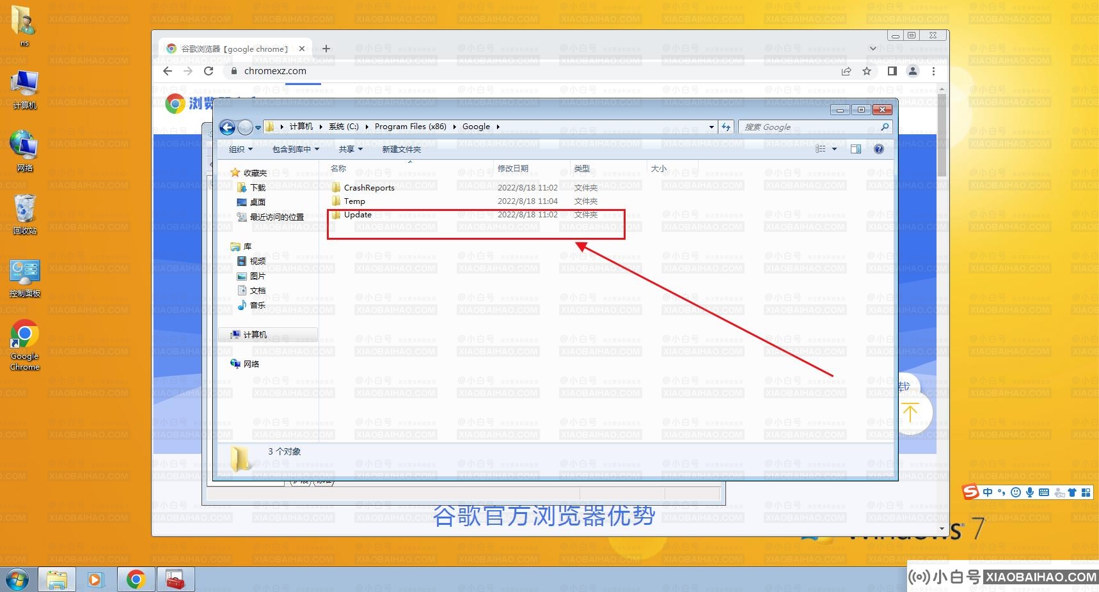Viewport: 1099px width, 592px height.
Task: Click the Explorer help question mark icon
Action: click(x=879, y=149)
